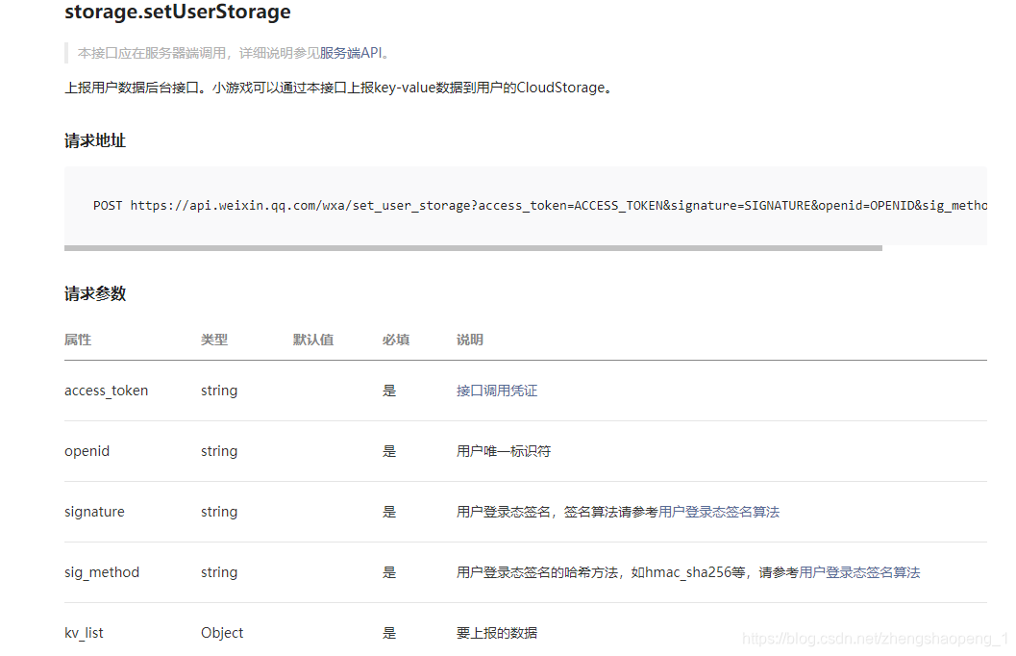This screenshot has width=1016, height=656.
Task: Click the 要上报的数据 description
Action: click(497, 633)
